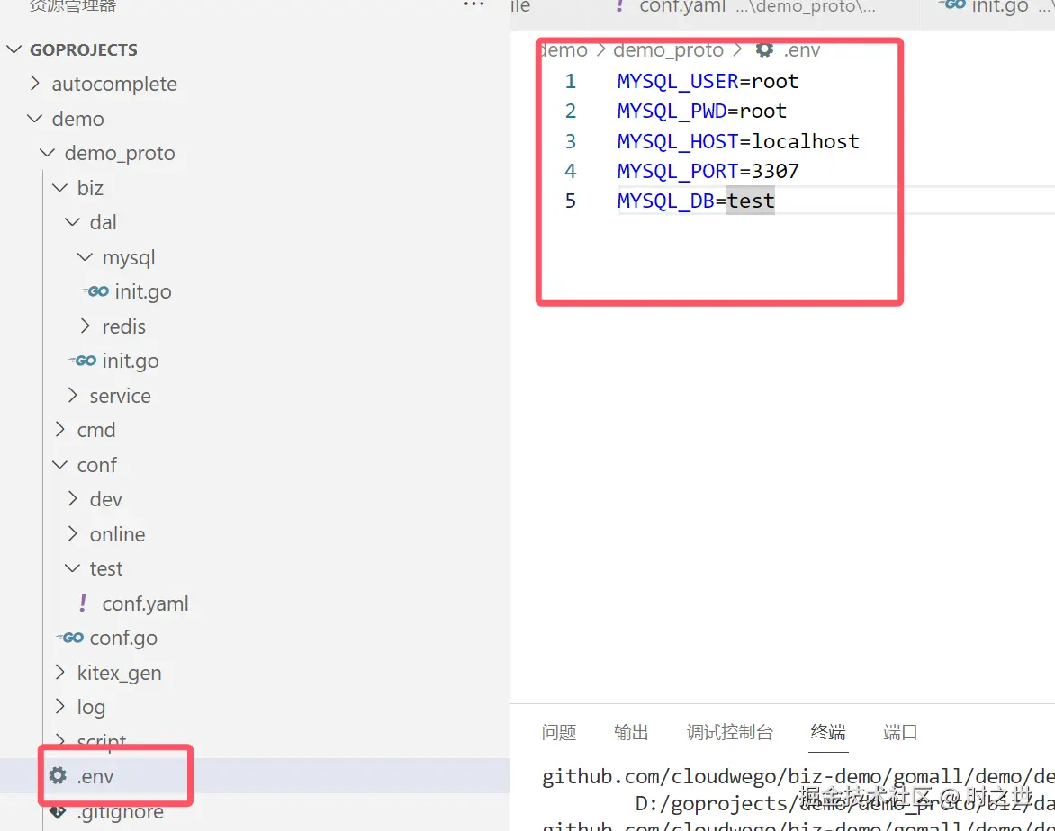Click line number 3 in the gutter
The width and height of the screenshot is (1055, 831).
(x=571, y=141)
